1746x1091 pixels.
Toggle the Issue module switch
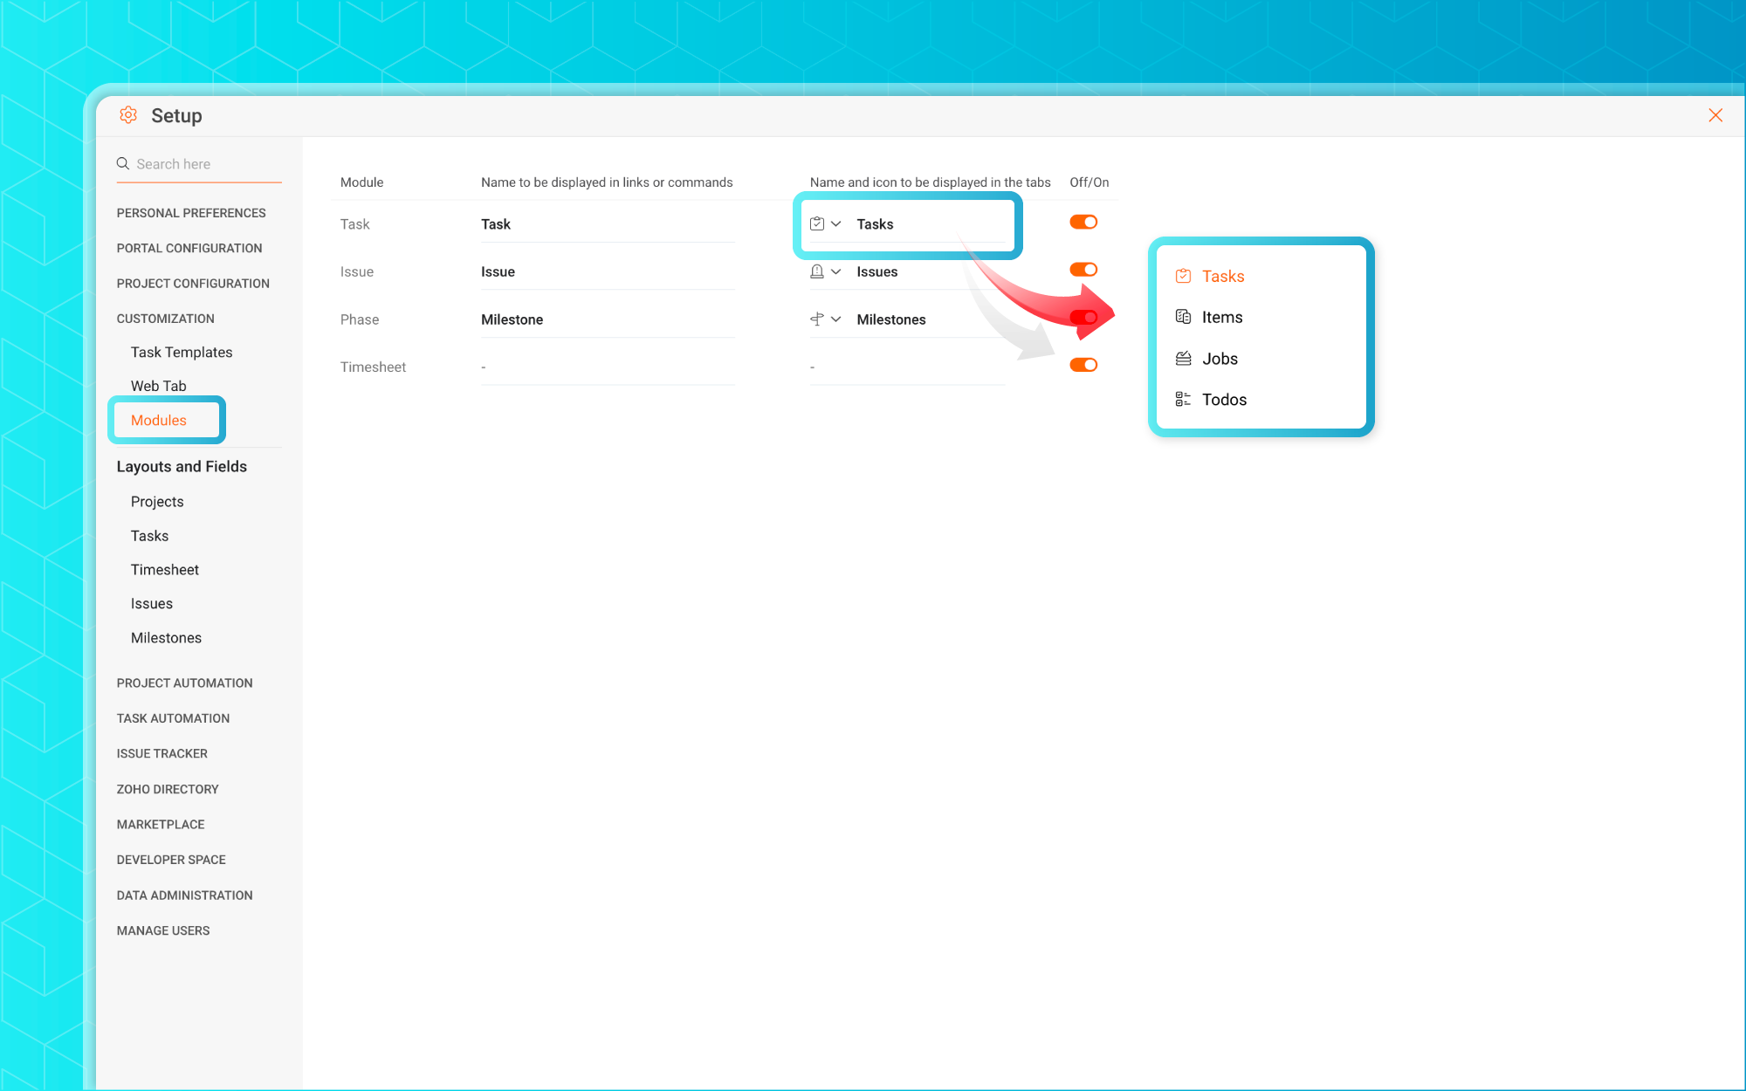[x=1083, y=270]
